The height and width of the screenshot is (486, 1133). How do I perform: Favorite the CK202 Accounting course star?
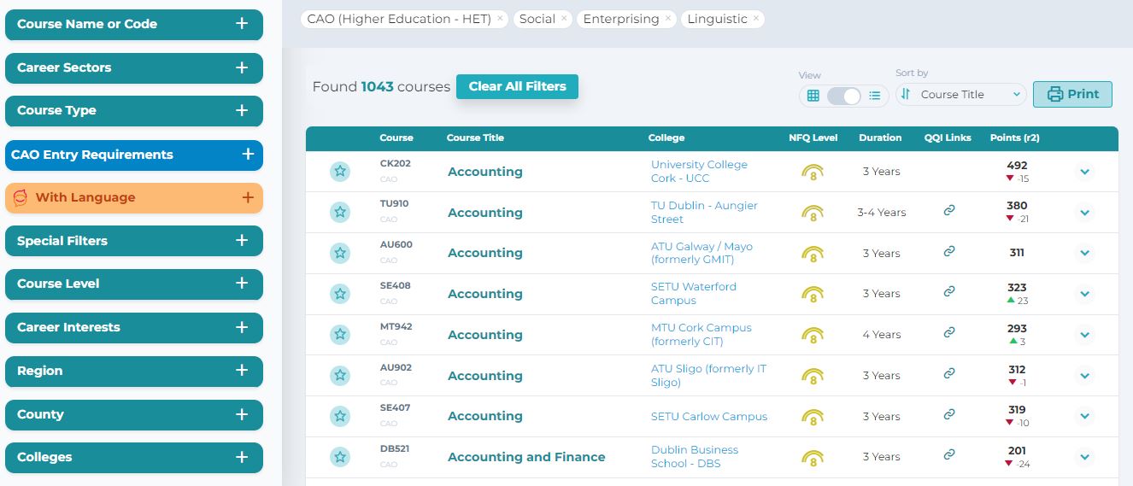(x=340, y=172)
